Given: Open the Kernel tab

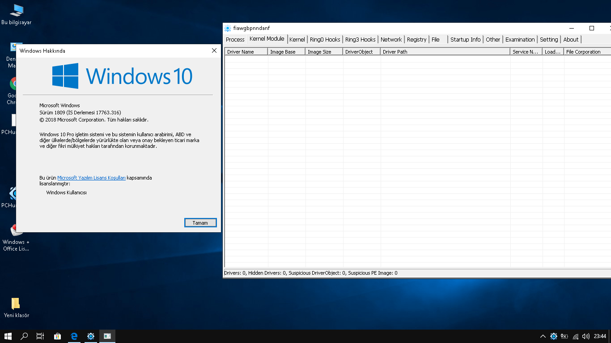Looking at the screenshot, I should pyautogui.click(x=297, y=39).
